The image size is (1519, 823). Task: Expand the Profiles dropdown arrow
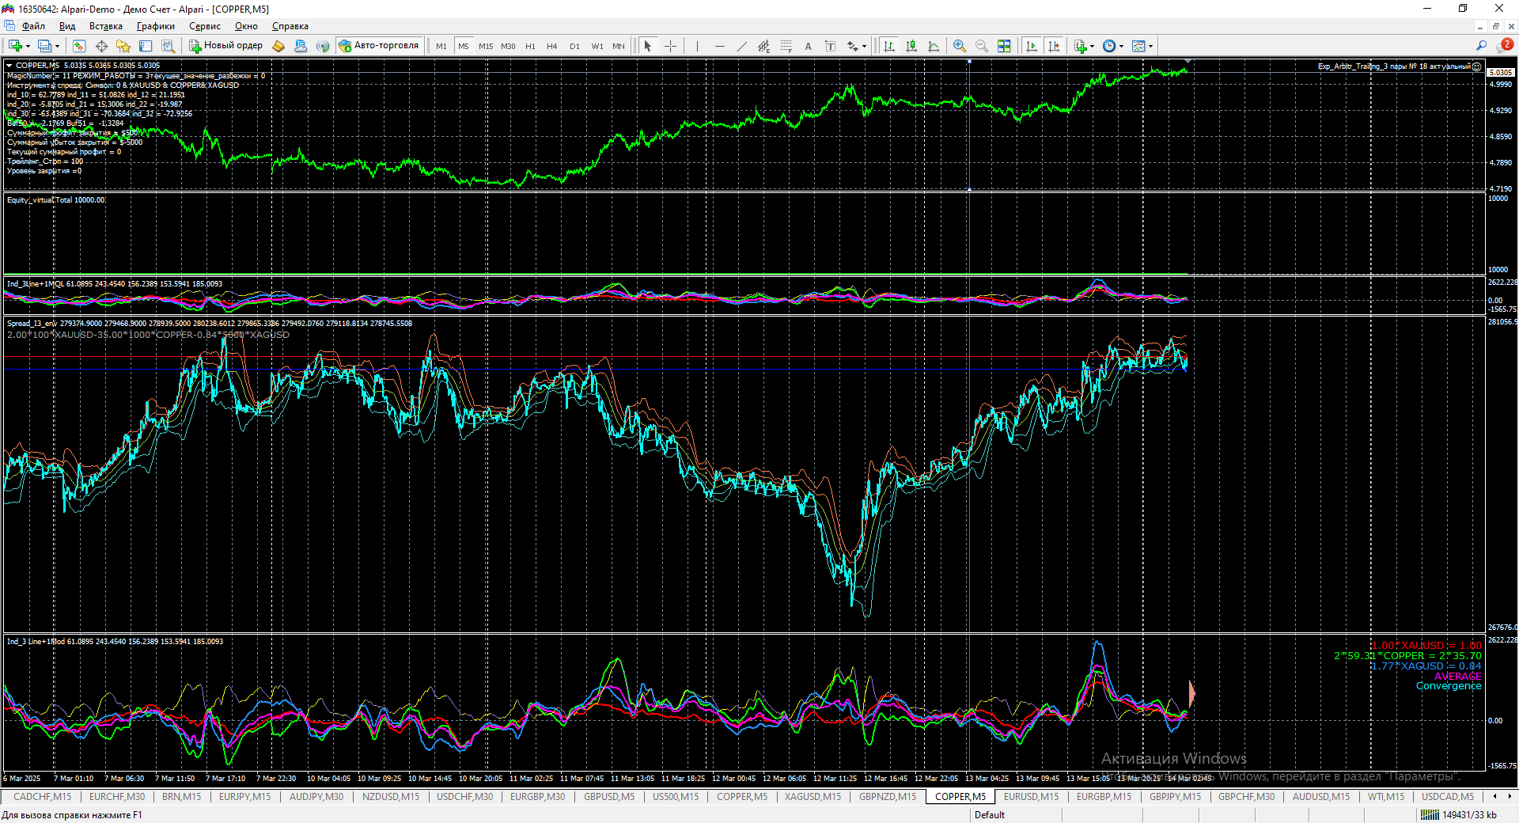[x=57, y=46]
